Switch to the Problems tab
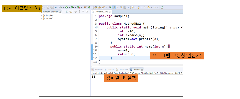 click(97, 69)
